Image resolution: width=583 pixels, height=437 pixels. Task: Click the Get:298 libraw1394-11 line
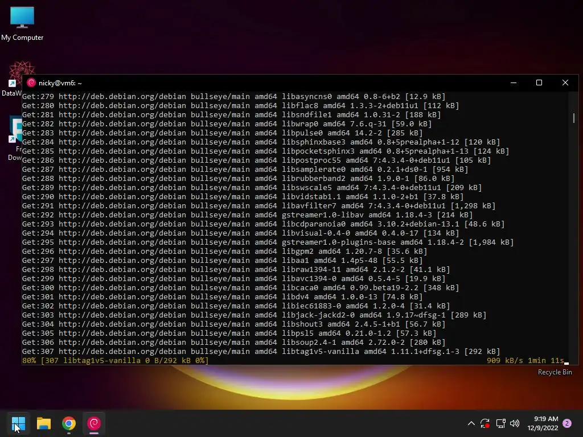(x=236, y=269)
